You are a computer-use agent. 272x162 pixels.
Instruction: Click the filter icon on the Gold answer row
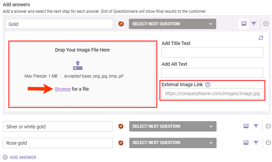pos(254,24)
